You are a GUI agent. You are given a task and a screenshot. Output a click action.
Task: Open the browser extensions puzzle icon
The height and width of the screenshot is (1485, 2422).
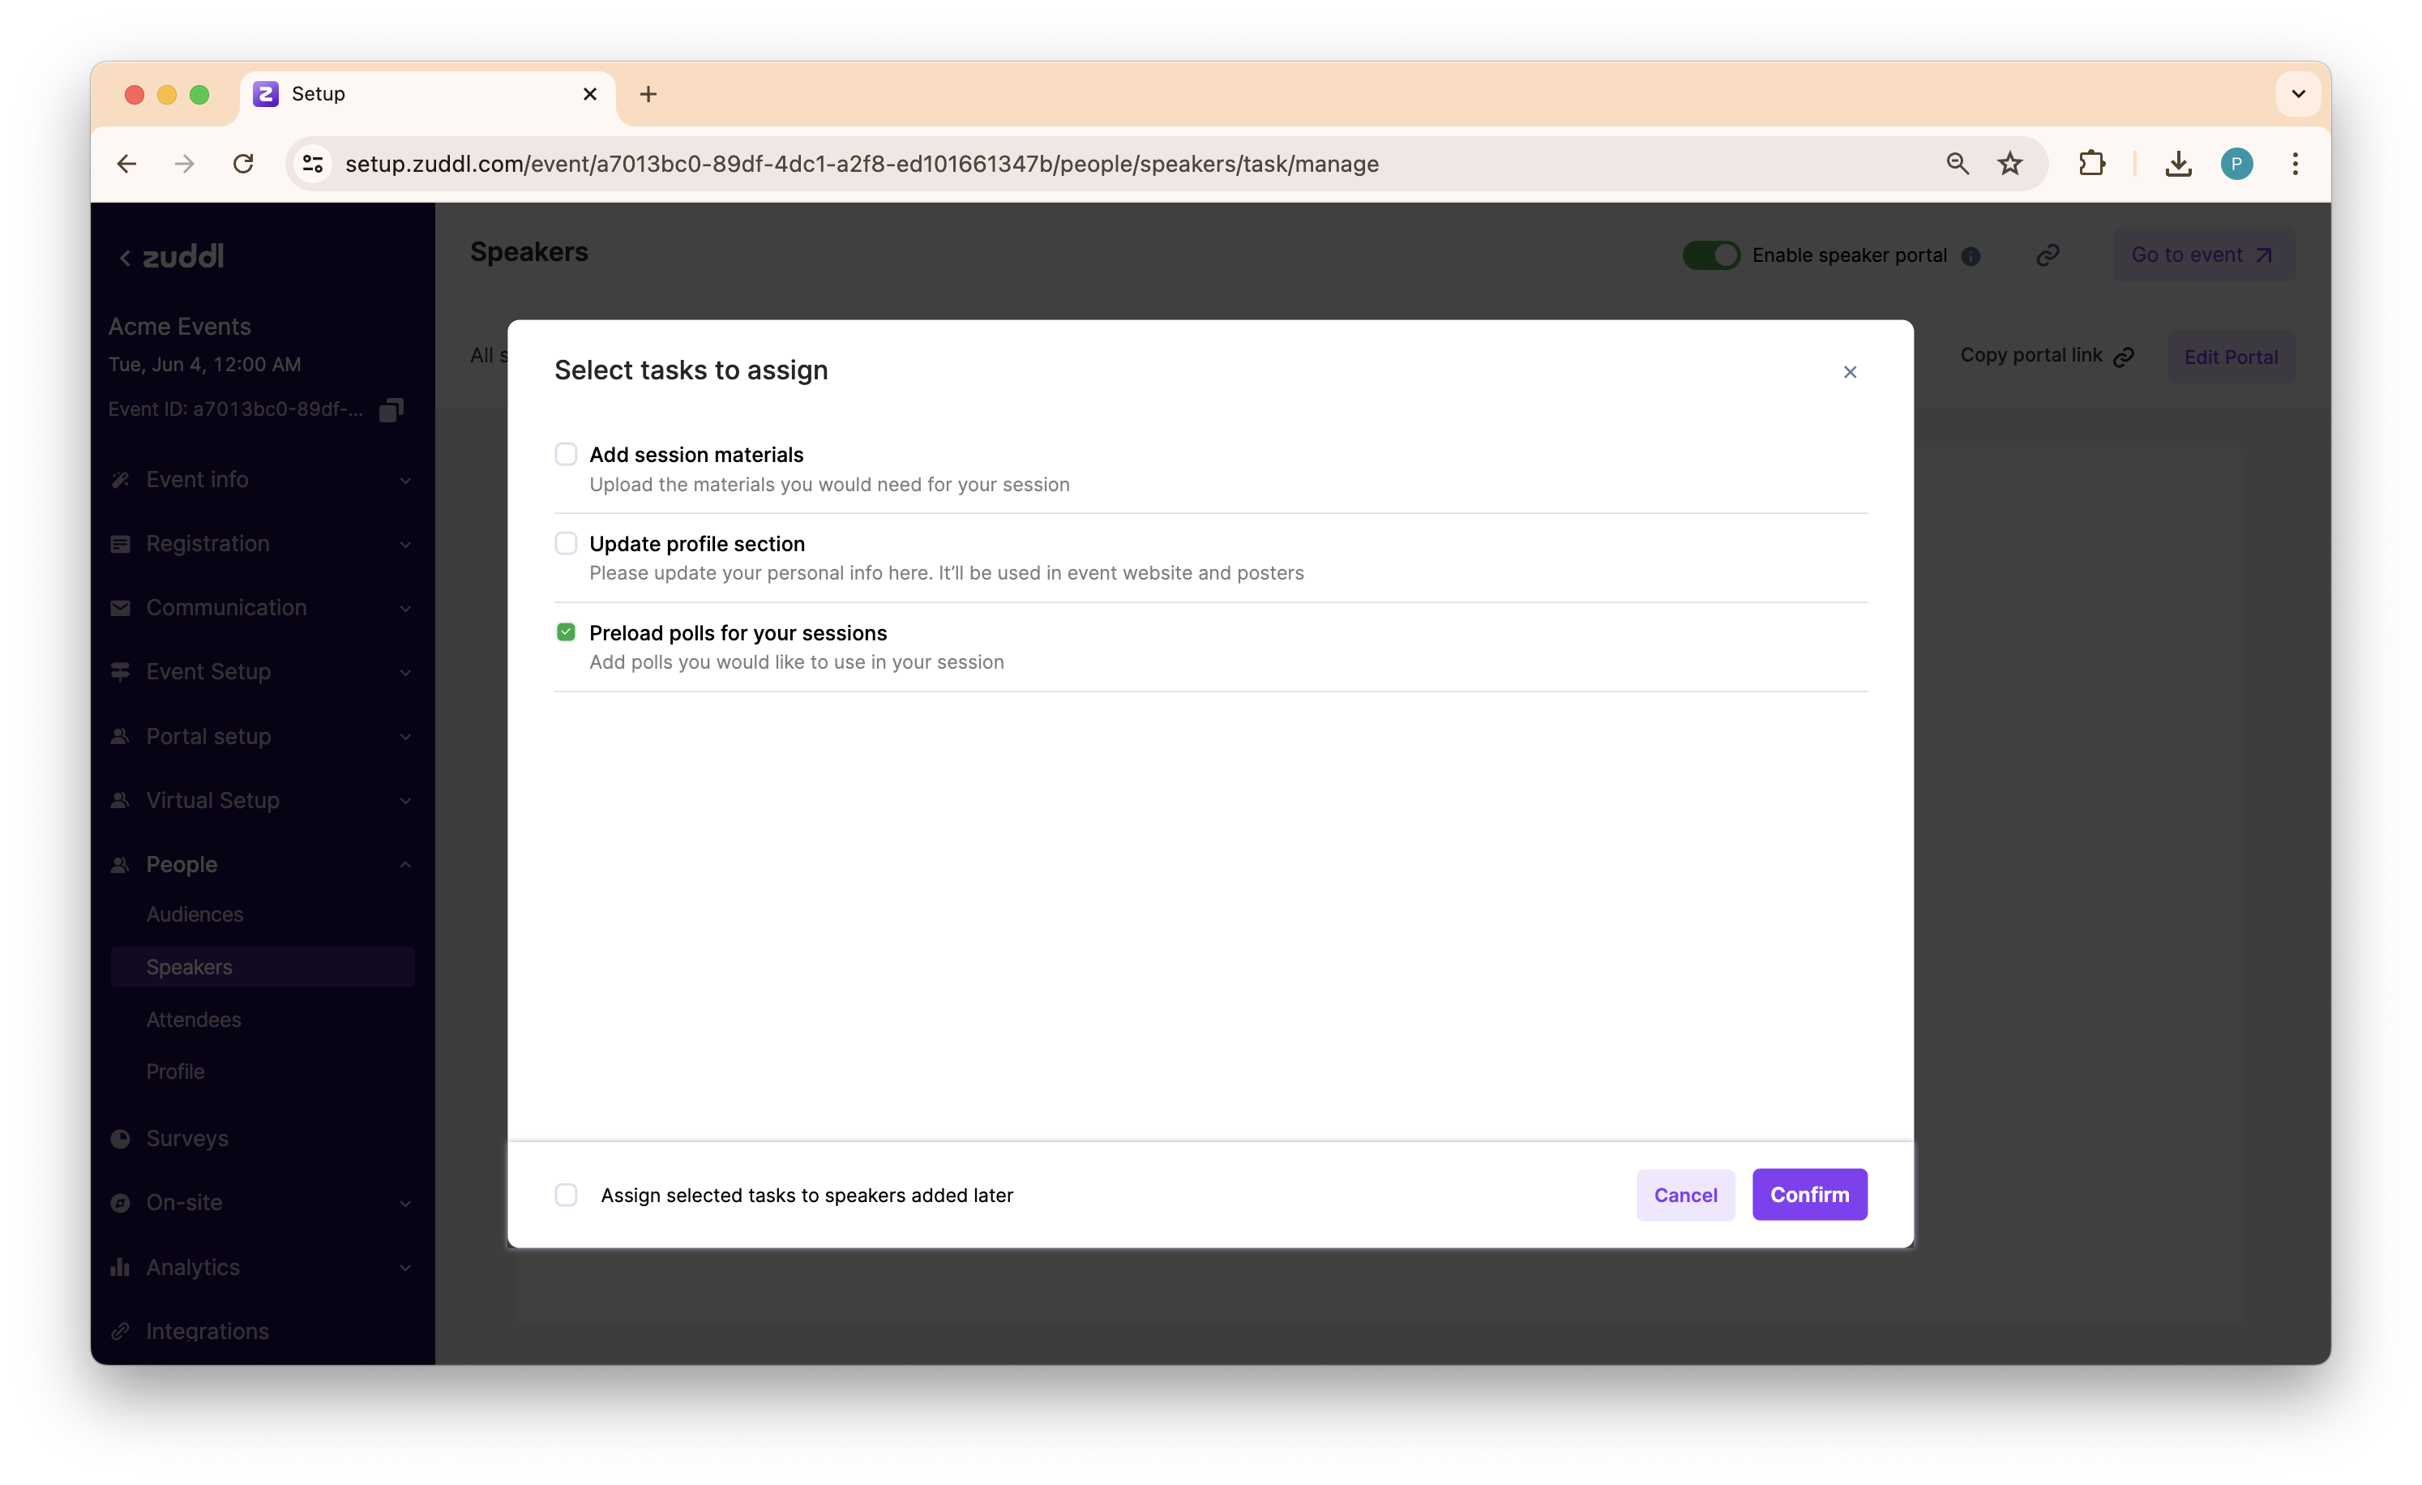tap(2092, 163)
